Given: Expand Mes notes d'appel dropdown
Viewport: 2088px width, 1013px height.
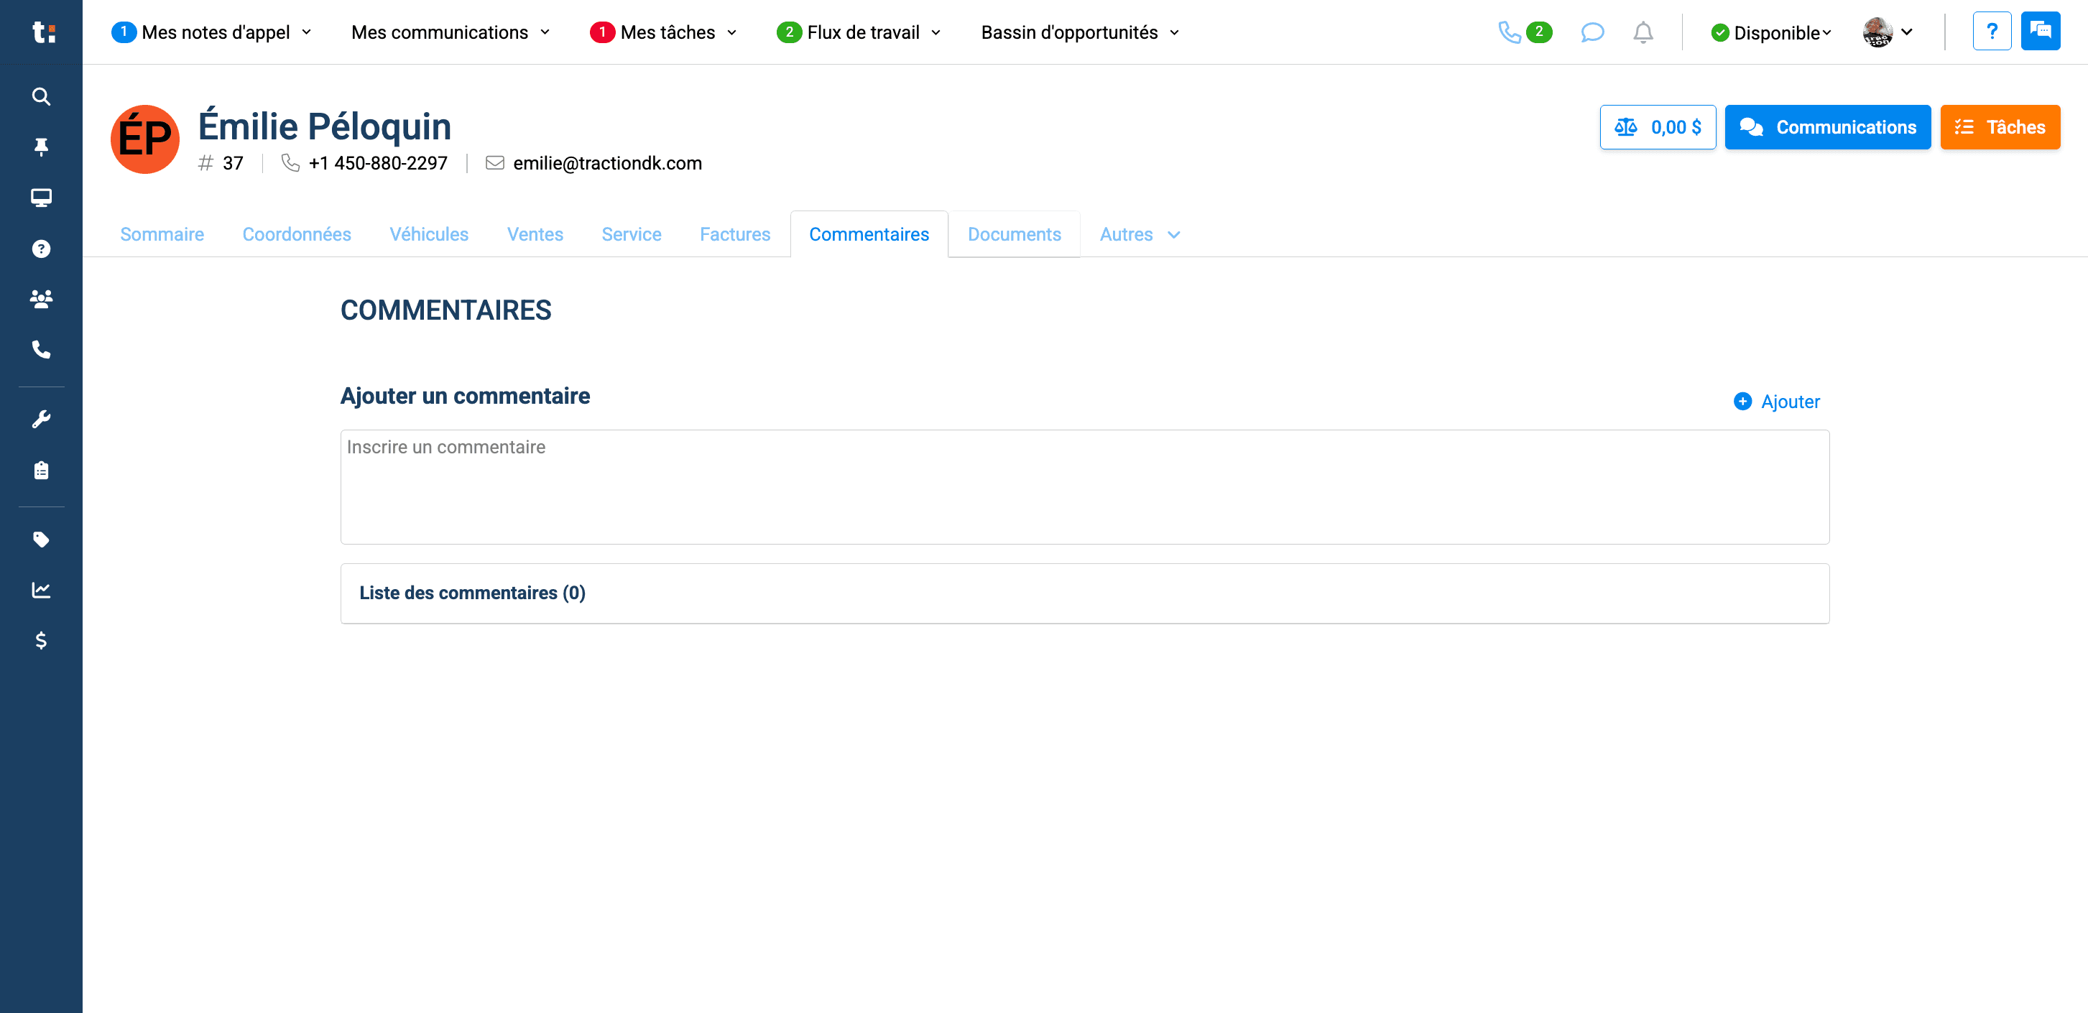Looking at the screenshot, I should (x=211, y=32).
